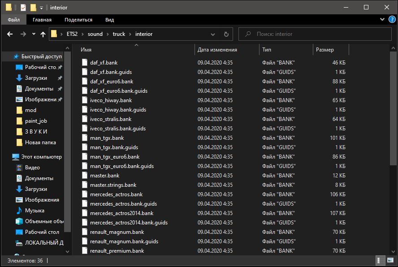Switch to the Вид ribbon tab
This screenshot has height=267, width=398.
click(109, 20)
